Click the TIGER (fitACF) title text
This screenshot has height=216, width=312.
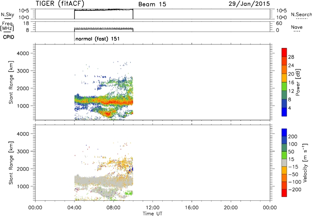tap(60, 4)
